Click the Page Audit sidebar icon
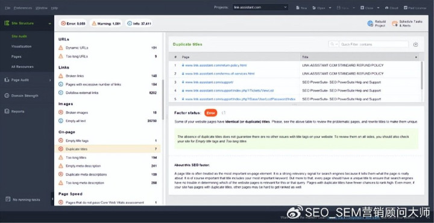This screenshot has height=223, width=434. pos(7,80)
